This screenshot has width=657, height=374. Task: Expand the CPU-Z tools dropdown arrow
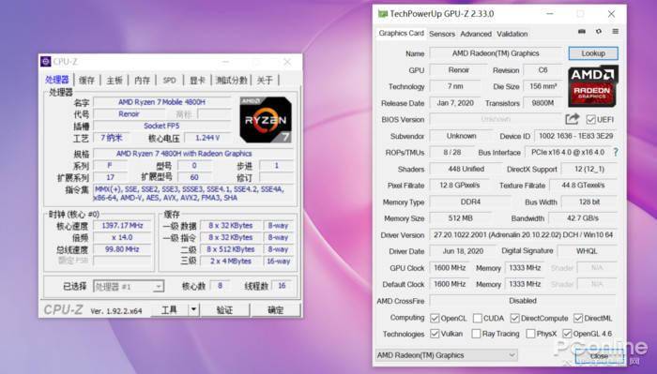coord(193,309)
